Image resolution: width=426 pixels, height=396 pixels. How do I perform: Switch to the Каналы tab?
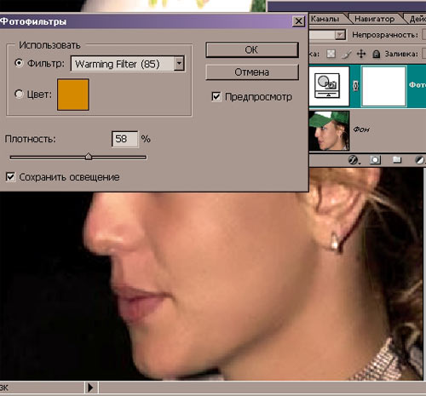(325, 19)
